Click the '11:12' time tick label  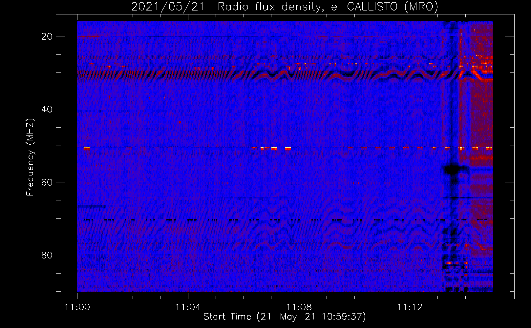click(x=410, y=307)
